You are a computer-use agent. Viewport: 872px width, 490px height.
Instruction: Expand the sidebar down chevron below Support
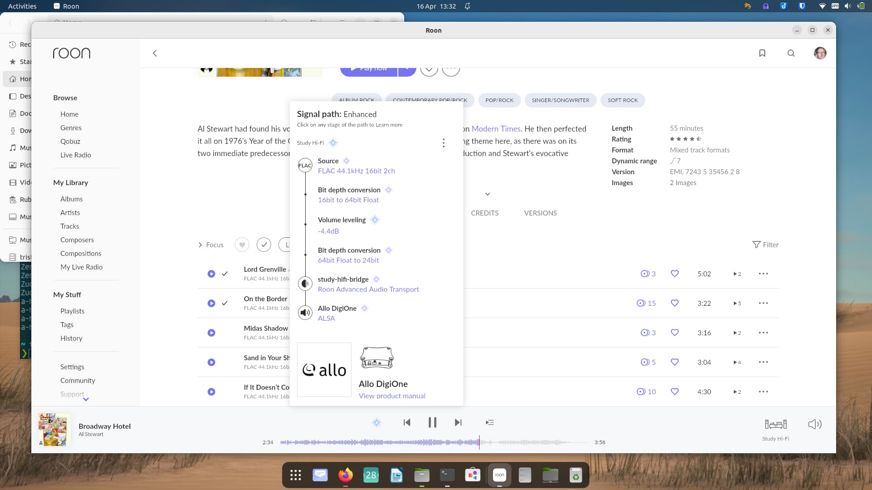86,400
